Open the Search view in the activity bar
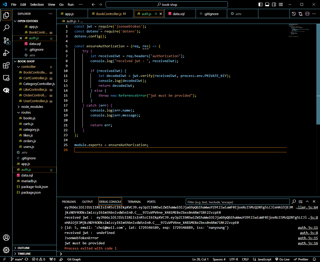Screen dimensions: 320x262 (x=6, y=28)
